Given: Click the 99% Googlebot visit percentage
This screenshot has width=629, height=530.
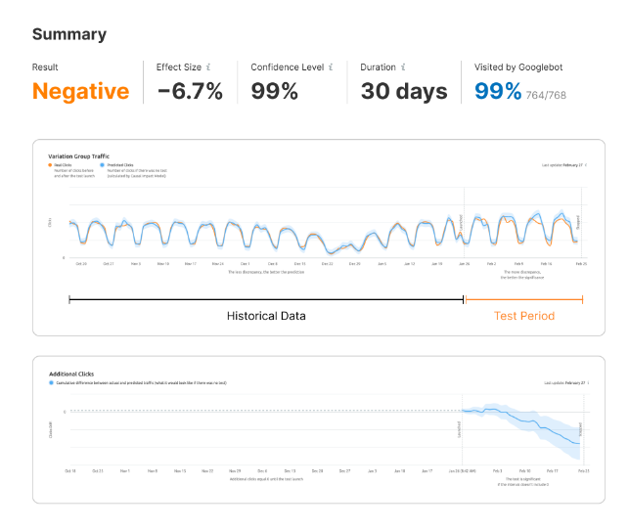Looking at the screenshot, I should [x=498, y=92].
